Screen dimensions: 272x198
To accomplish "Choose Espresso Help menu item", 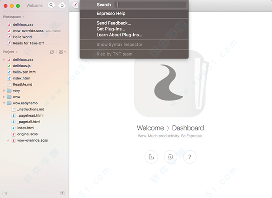I will click(x=134, y=14).
